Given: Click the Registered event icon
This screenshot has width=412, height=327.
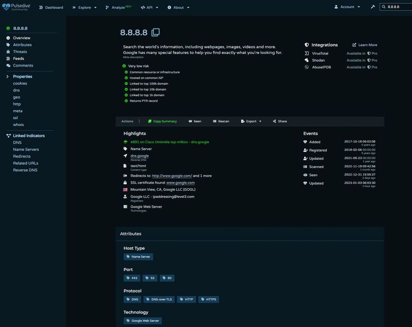Looking at the screenshot, I should pos(305,150).
